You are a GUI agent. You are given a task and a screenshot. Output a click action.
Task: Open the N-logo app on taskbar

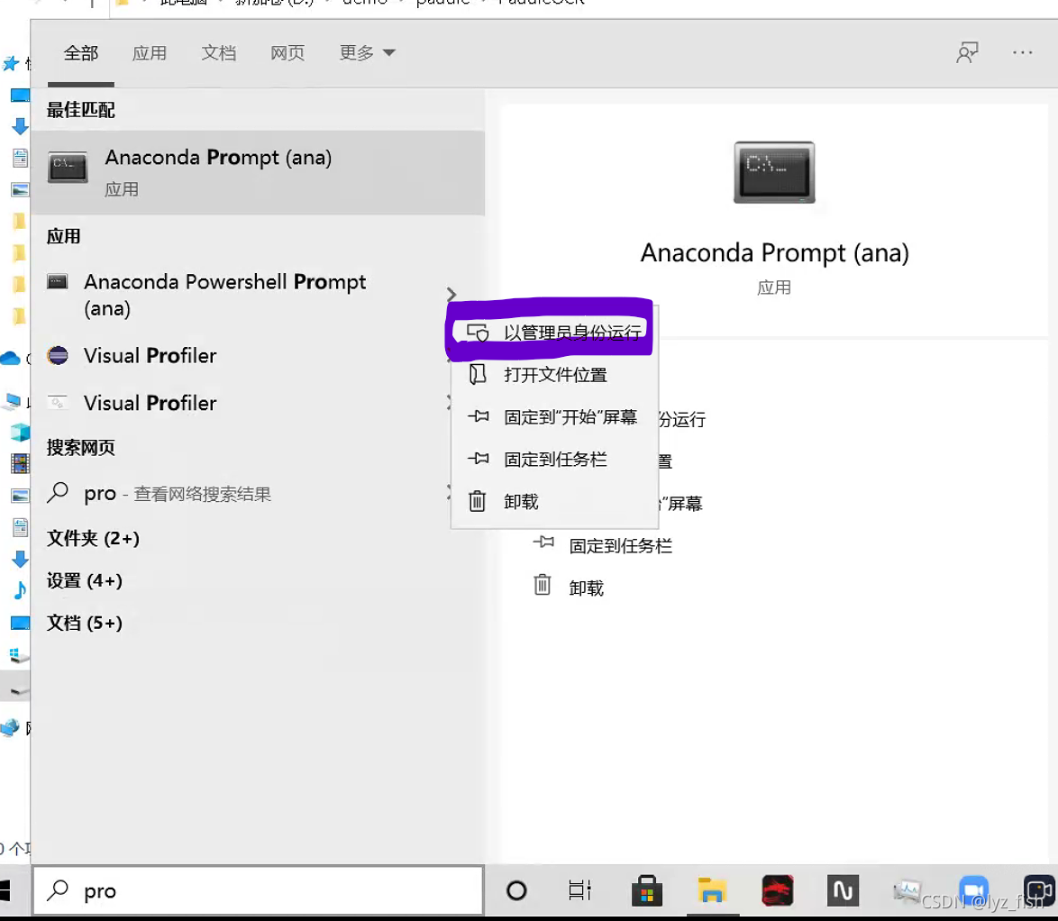coord(843,890)
